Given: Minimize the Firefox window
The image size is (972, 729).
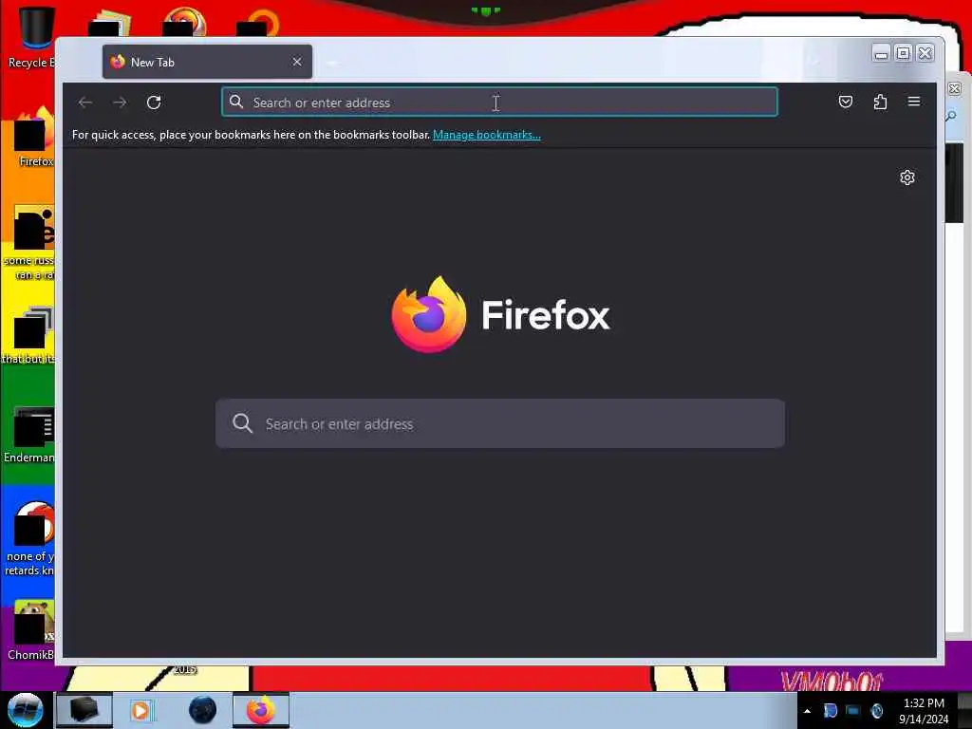Looking at the screenshot, I should tap(881, 54).
